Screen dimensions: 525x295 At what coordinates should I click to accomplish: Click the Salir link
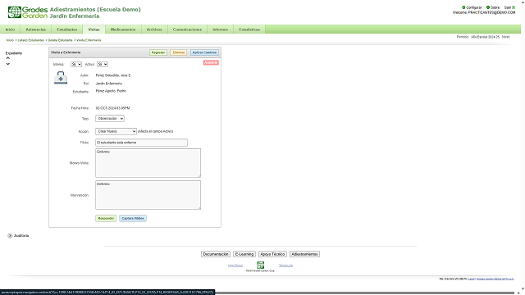(508, 7)
